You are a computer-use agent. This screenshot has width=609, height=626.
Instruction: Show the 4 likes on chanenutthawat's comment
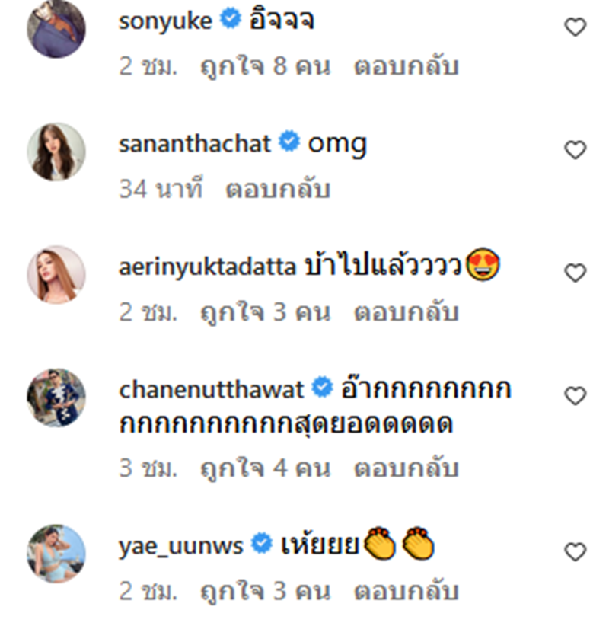265,468
